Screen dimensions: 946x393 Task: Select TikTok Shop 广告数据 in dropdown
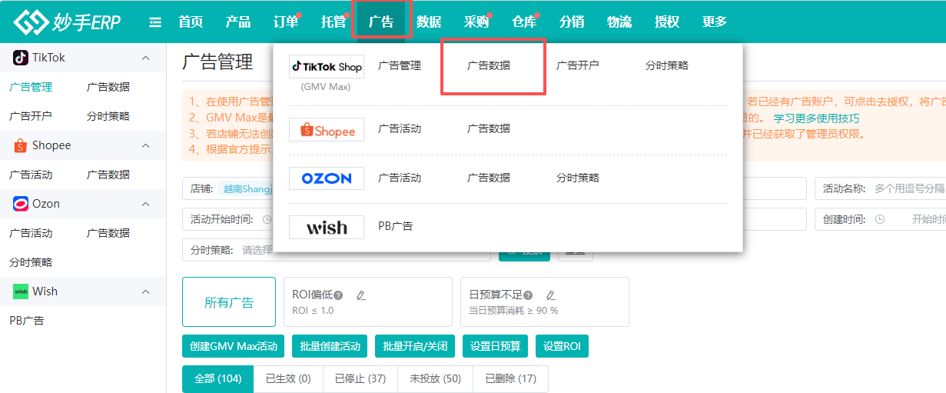click(x=489, y=65)
